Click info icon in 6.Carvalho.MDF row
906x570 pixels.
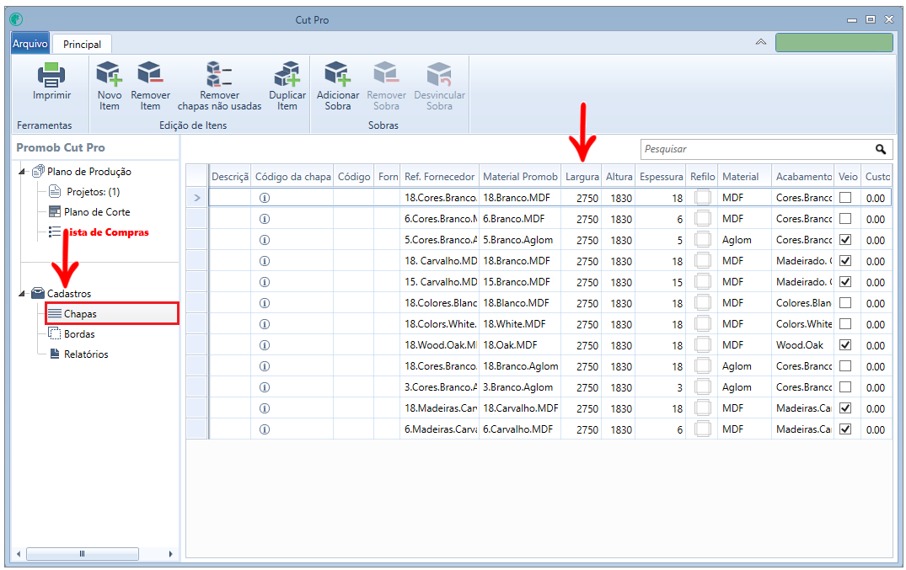(265, 429)
